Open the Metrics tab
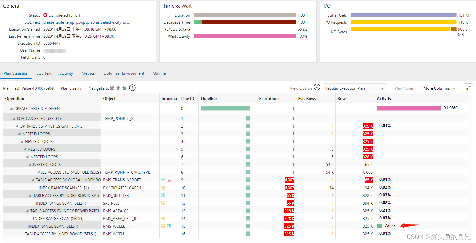This screenshot has height=243, width=476. (x=88, y=73)
